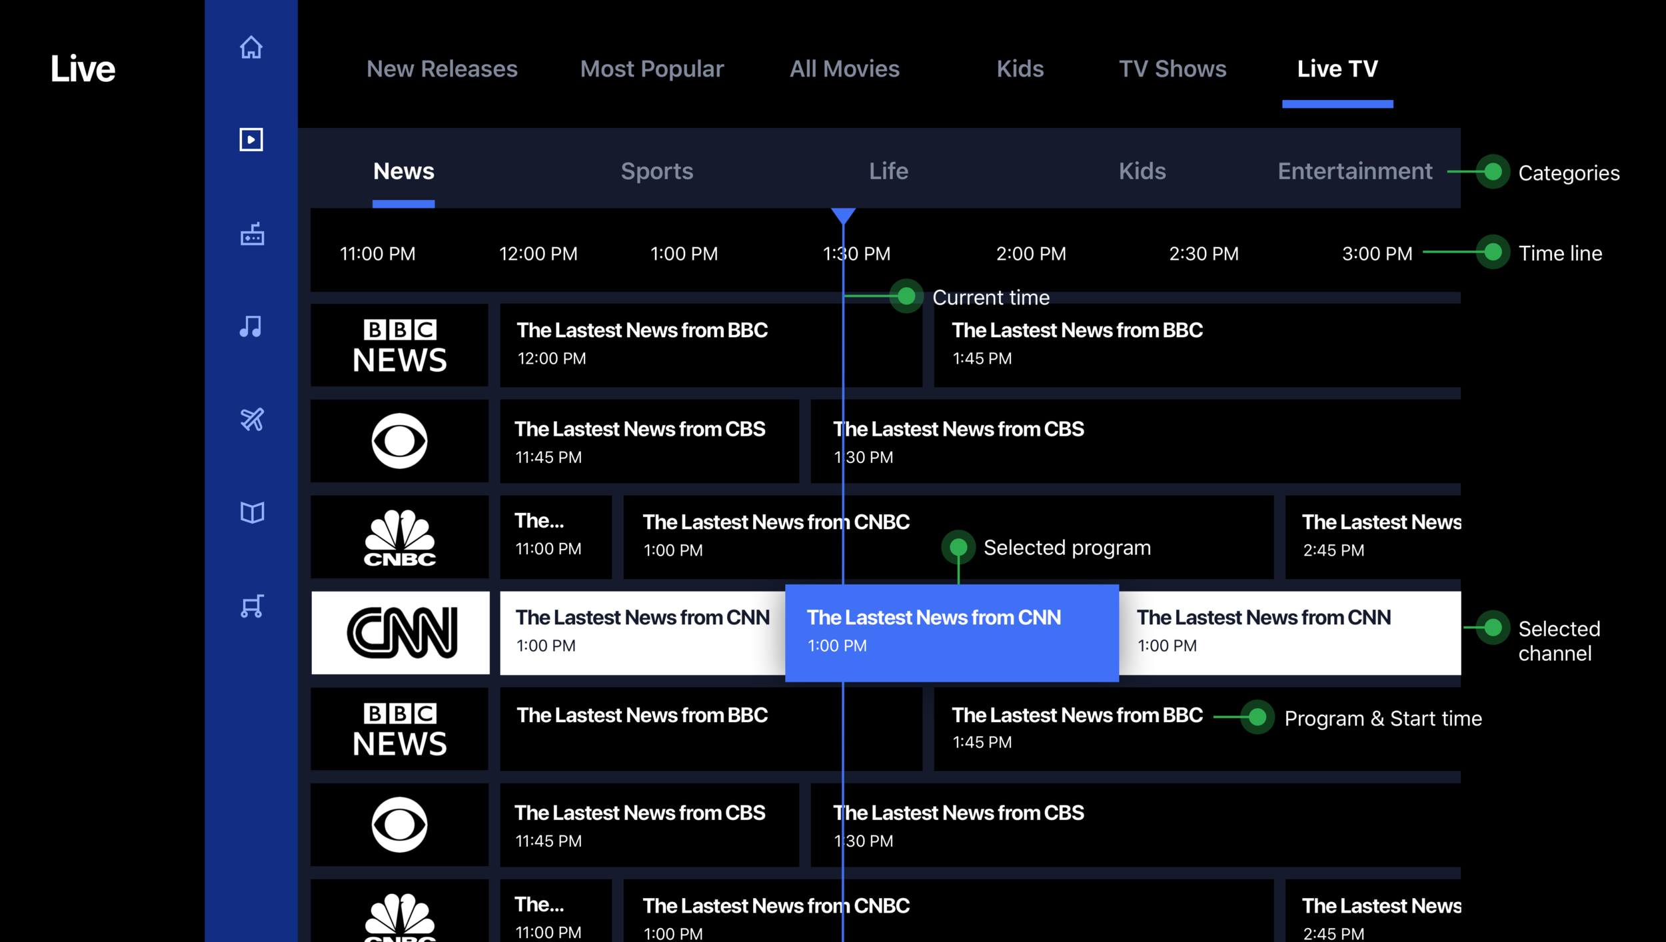The width and height of the screenshot is (1666, 942).
Task: Open the New Releases section
Action: coord(442,69)
